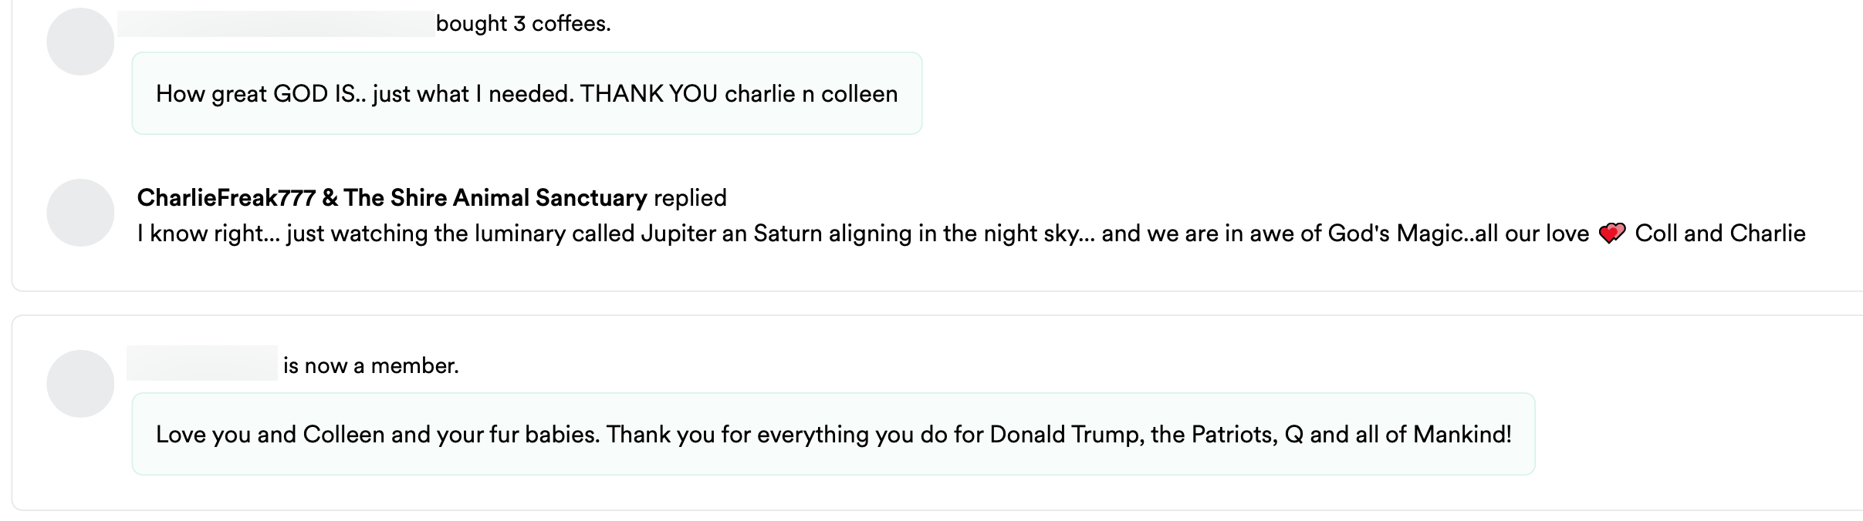This screenshot has height=521, width=1863.
Task: Open the blurred name of the new member
Action: point(202,364)
